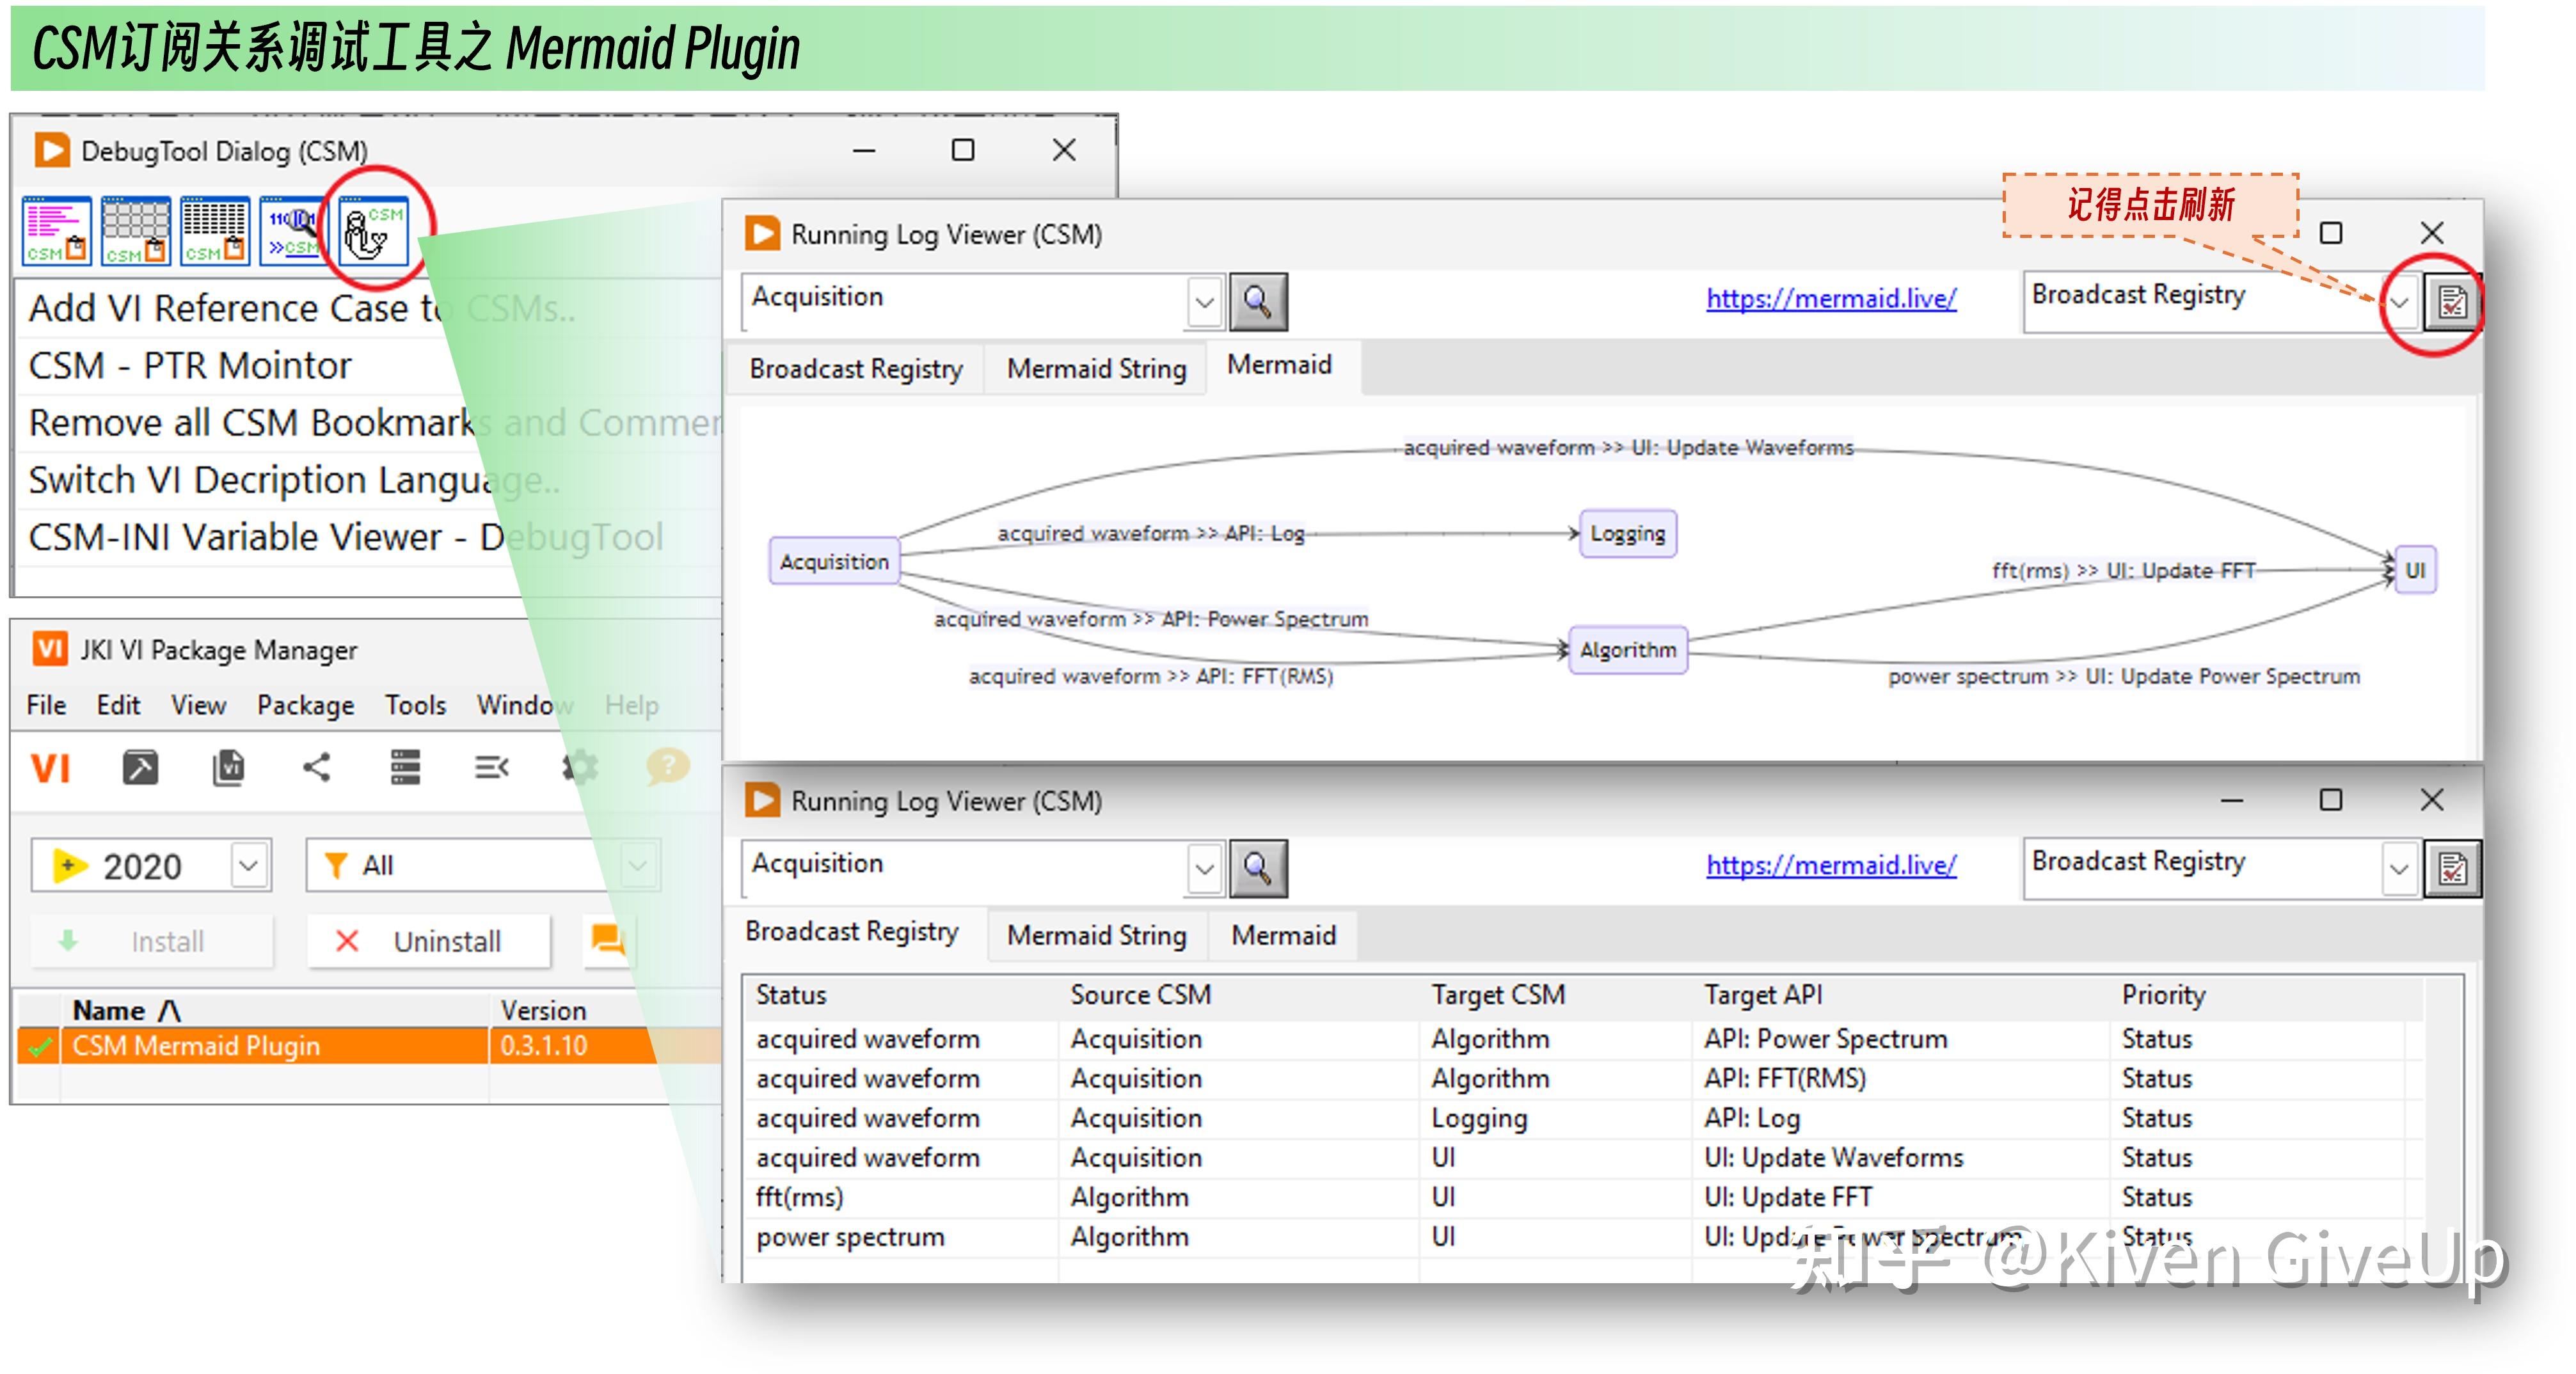Click VIPM share network icon
This screenshot has width=2576, height=1374.
[x=317, y=768]
